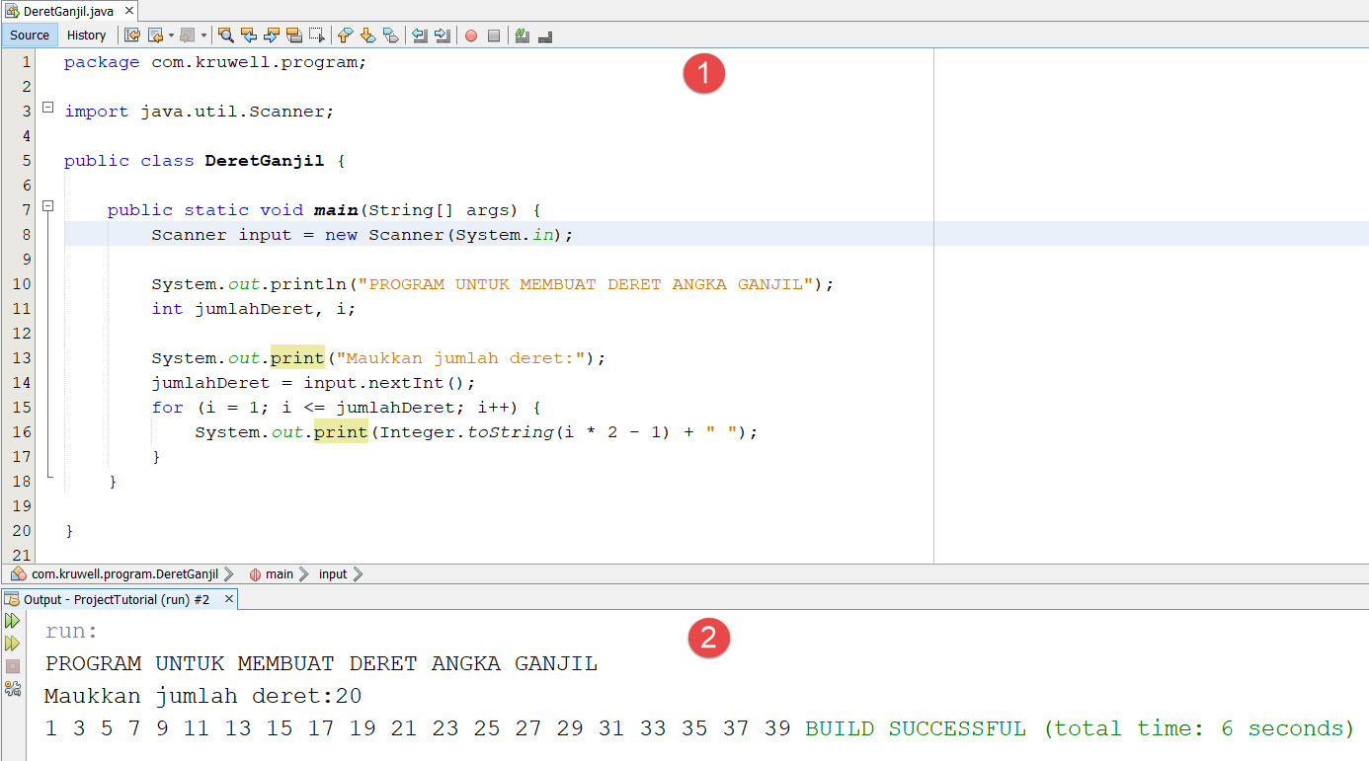Click the input breadcrumb item

(333, 573)
